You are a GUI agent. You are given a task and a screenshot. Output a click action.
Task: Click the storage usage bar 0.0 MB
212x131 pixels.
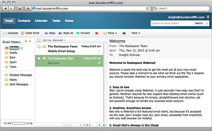(18, 123)
